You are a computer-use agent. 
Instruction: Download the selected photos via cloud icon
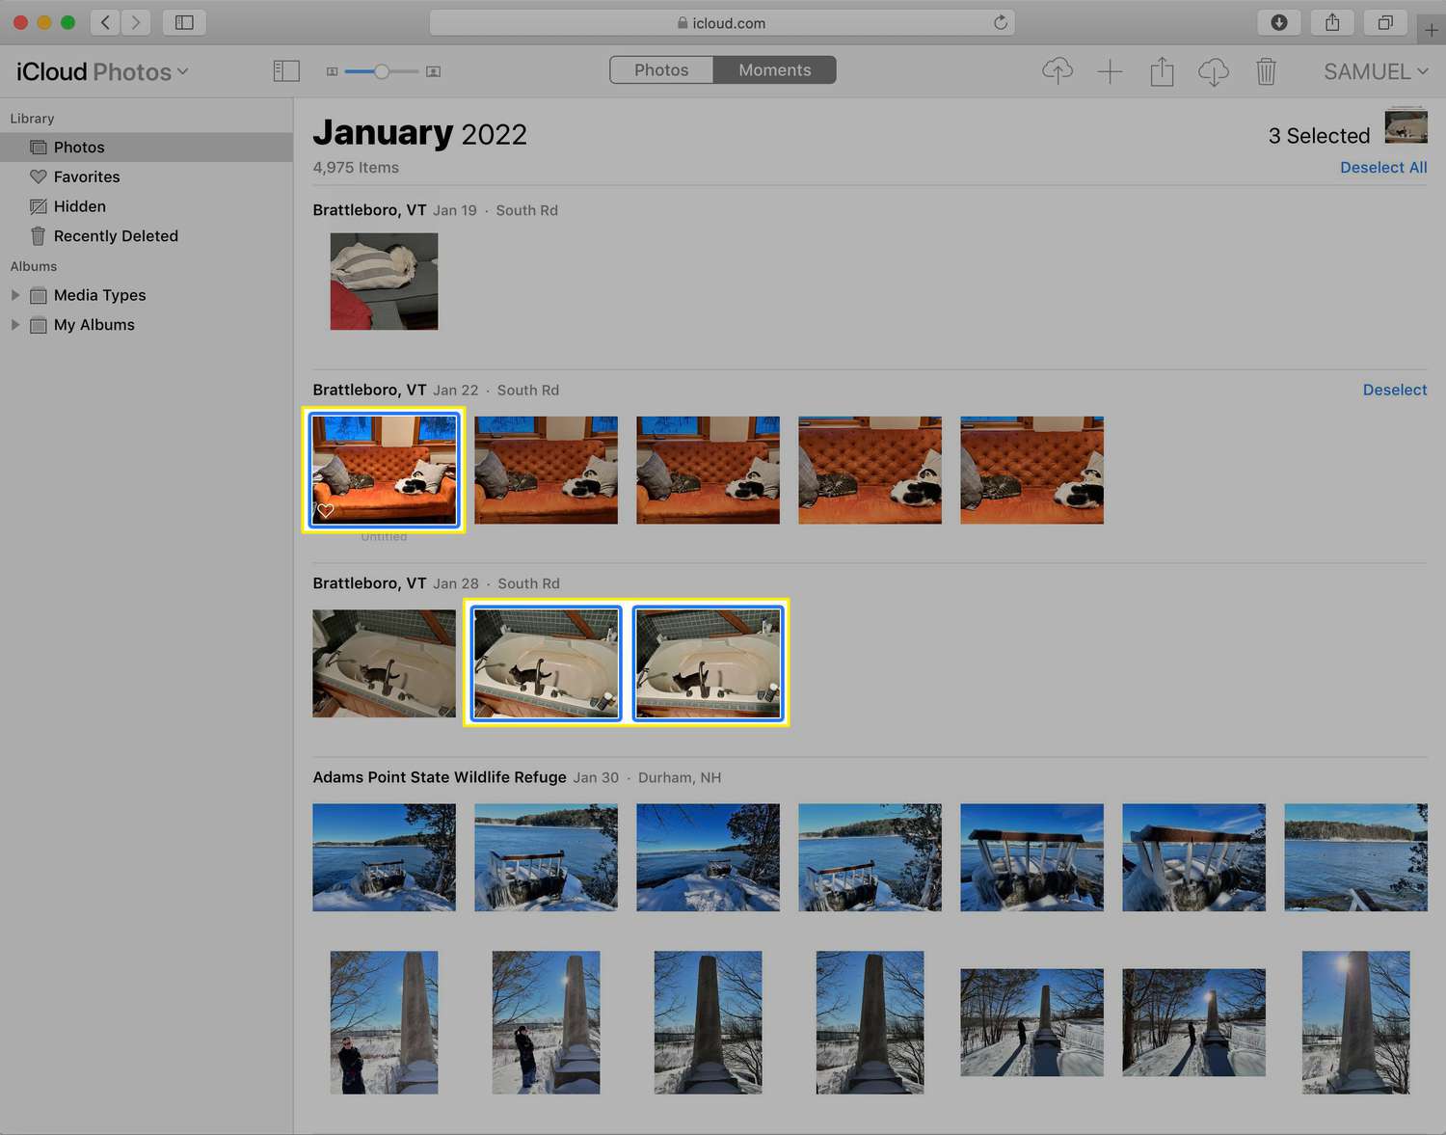point(1213,71)
